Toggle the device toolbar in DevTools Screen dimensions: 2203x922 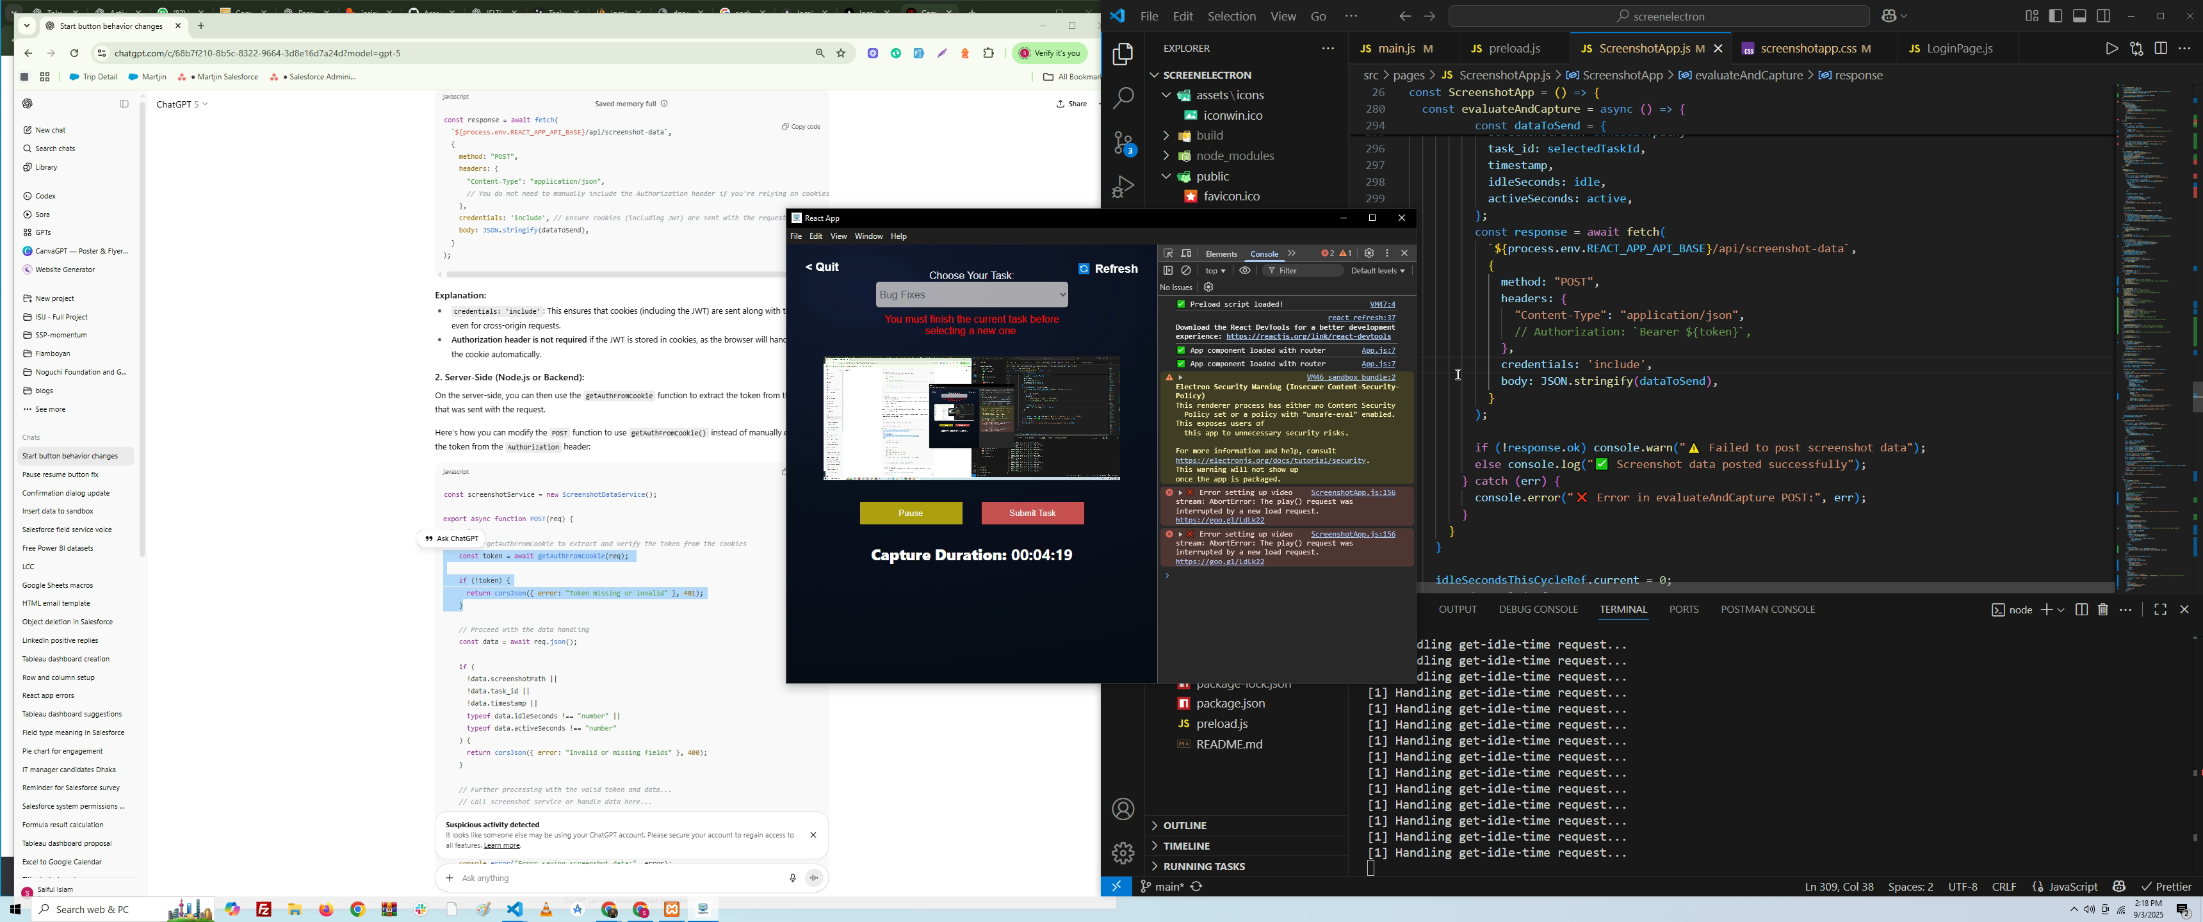[1186, 253]
